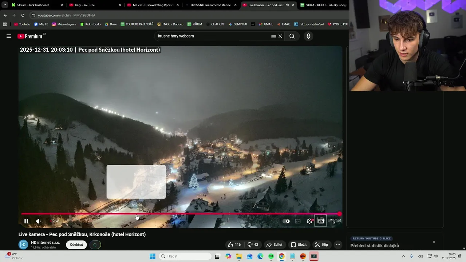Seek on the red progress bar

pos(180,214)
